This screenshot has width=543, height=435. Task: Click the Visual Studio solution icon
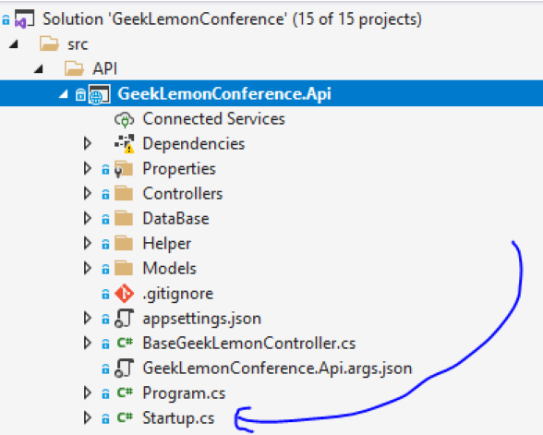[24, 19]
